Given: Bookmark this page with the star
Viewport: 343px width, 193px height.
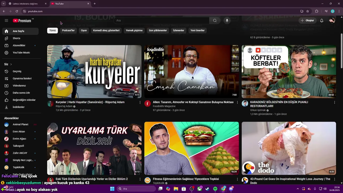Looking at the screenshot, I should coord(308,11).
